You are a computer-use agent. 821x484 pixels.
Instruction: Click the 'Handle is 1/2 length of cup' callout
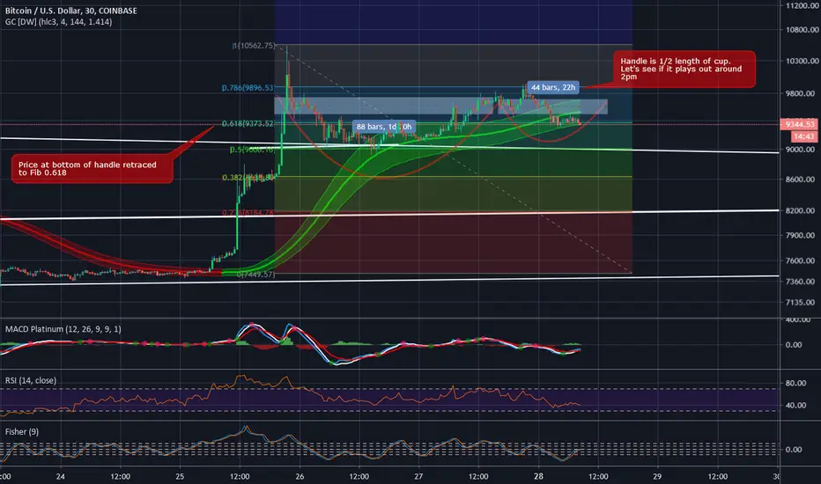click(684, 69)
